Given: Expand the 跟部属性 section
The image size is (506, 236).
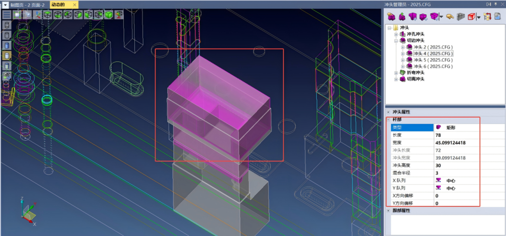Looking at the screenshot, I should (388, 211).
